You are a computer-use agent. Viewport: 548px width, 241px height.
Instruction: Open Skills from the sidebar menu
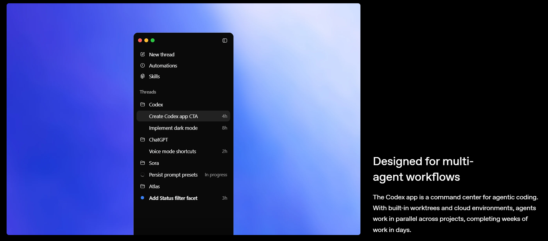pos(154,76)
